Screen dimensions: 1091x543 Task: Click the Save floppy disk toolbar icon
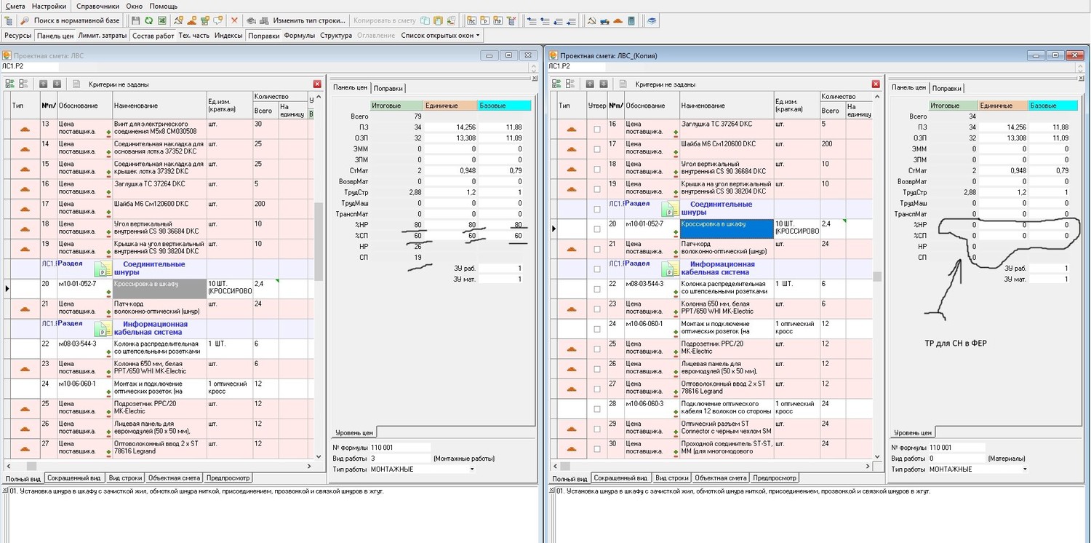pos(136,20)
